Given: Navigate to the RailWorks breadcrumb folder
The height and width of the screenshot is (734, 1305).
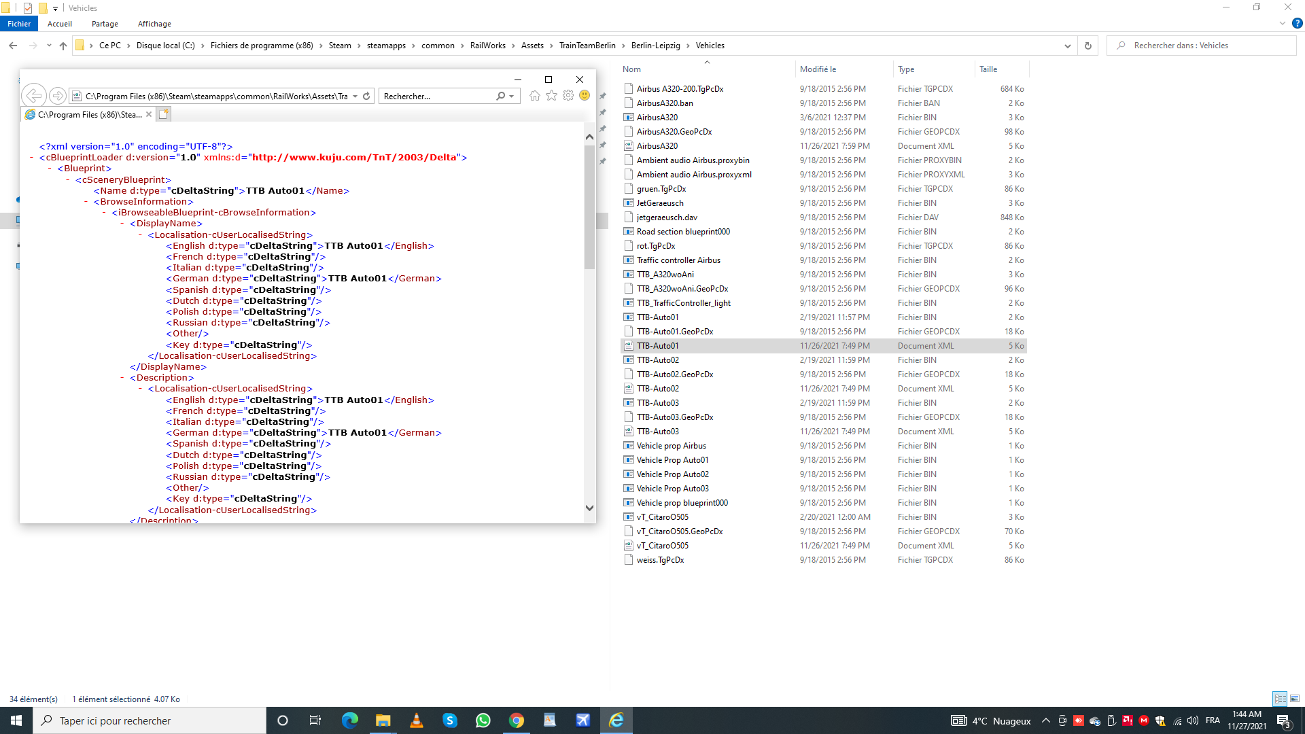Looking at the screenshot, I should point(487,46).
